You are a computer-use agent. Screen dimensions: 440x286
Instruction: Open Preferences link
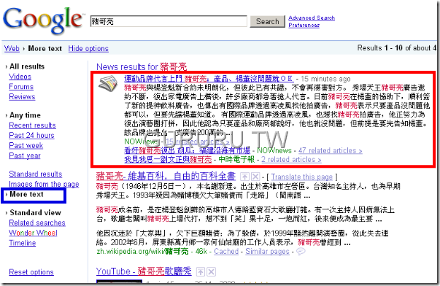tap(304, 26)
